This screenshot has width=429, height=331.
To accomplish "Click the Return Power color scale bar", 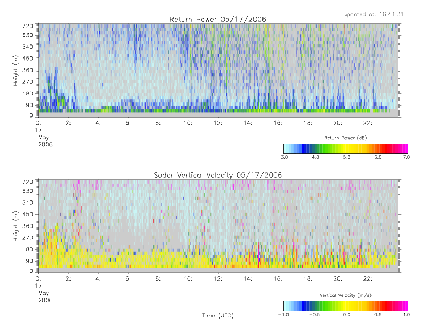I will tap(345, 148).
